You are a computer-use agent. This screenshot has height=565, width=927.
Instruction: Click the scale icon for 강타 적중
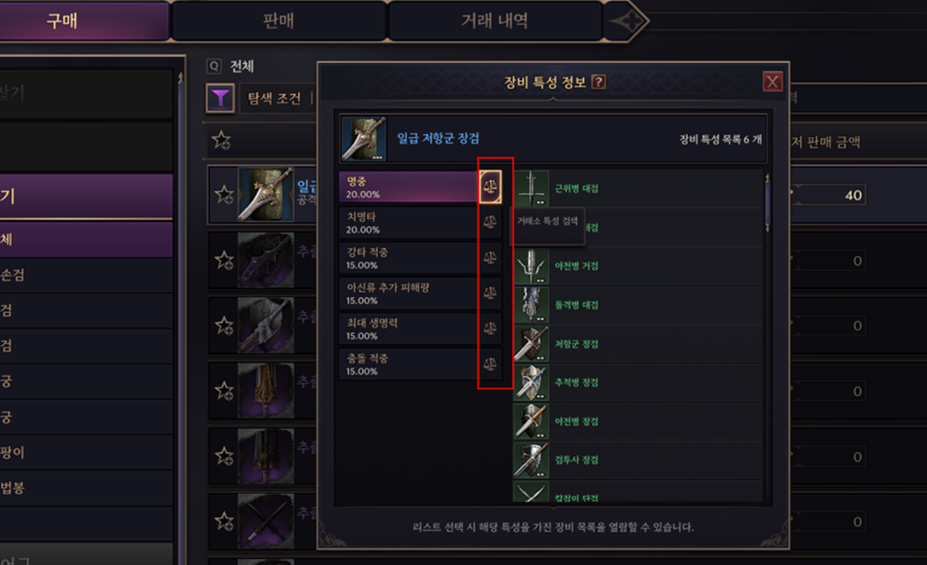(490, 258)
